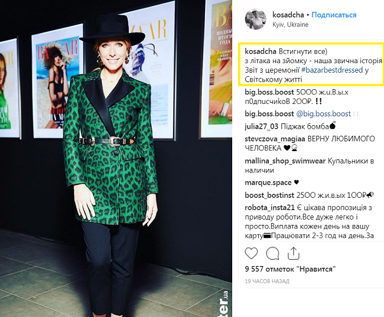Image resolution: width=384 pixels, height=317 pixels.
Task: Open mallina_shop_swimwear commenter profile
Action: (285, 161)
